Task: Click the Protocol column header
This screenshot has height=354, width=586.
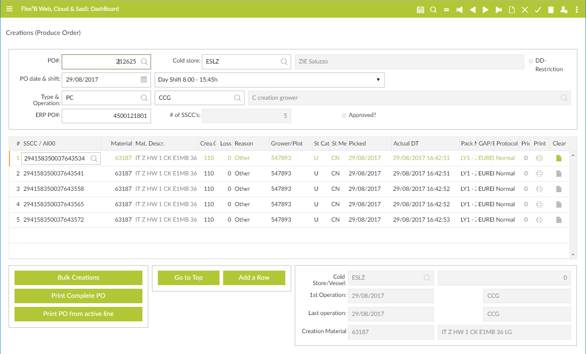Action: point(507,144)
